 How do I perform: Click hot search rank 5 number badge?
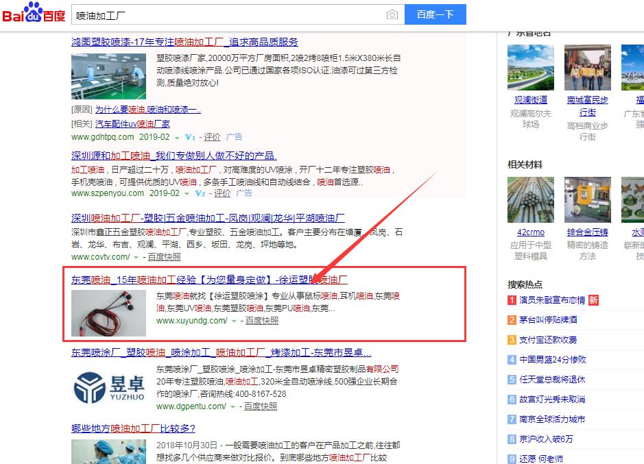coord(512,380)
